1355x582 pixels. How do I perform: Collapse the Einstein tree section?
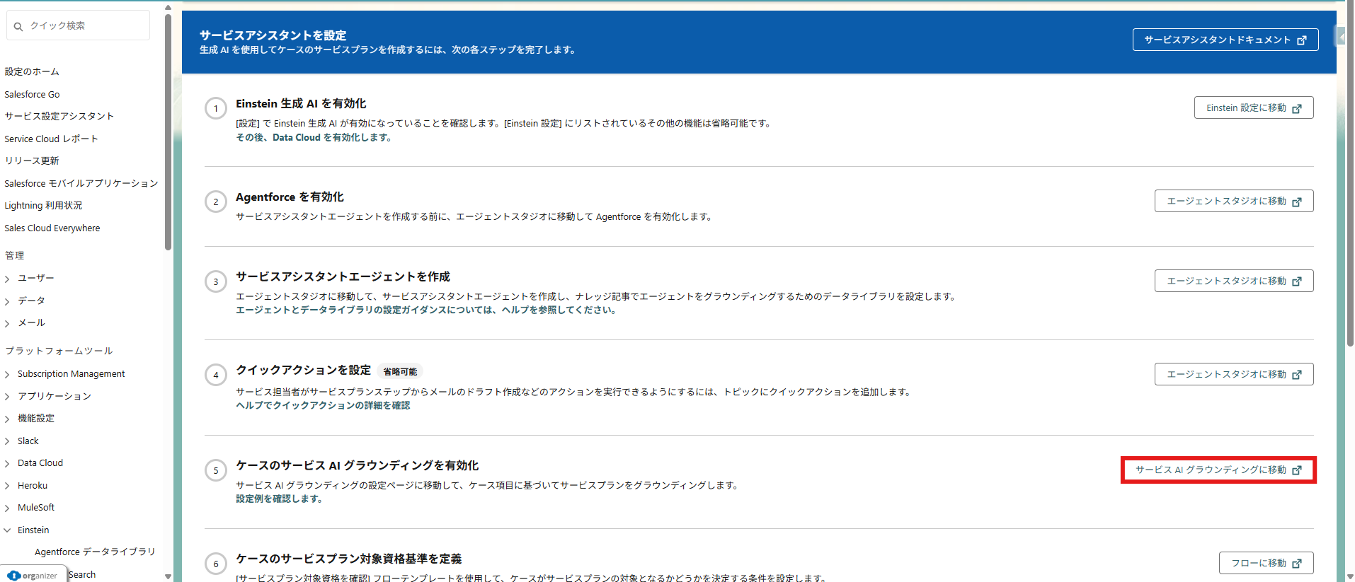click(8, 530)
